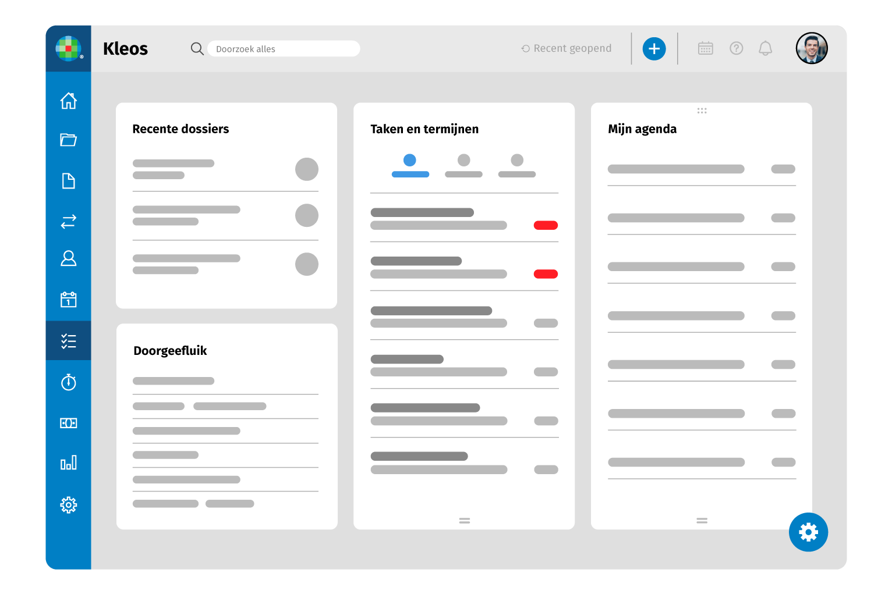This screenshot has height=594, width=892.
Task: Open Recent geopend history list
Action: pyautogui.click(x=567, y=49)
